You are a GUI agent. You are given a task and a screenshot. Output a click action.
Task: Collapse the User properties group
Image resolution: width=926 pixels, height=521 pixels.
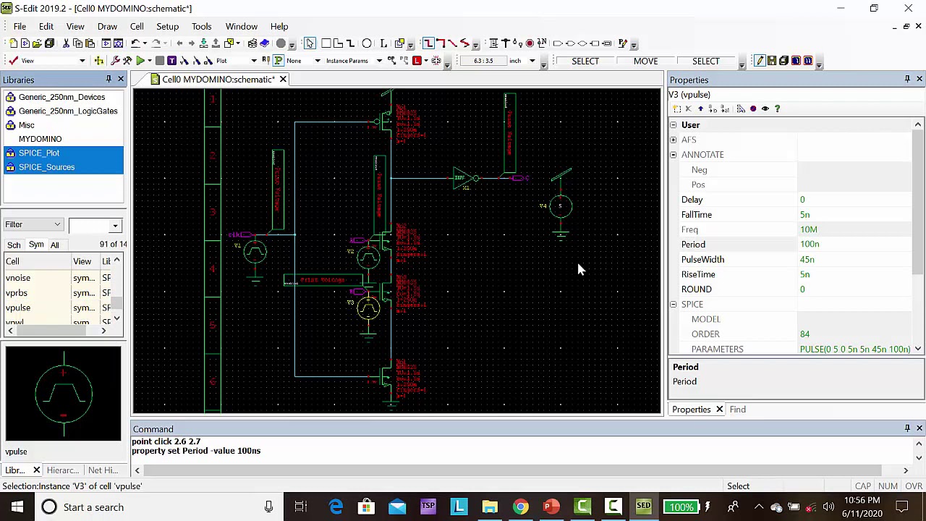674,124
